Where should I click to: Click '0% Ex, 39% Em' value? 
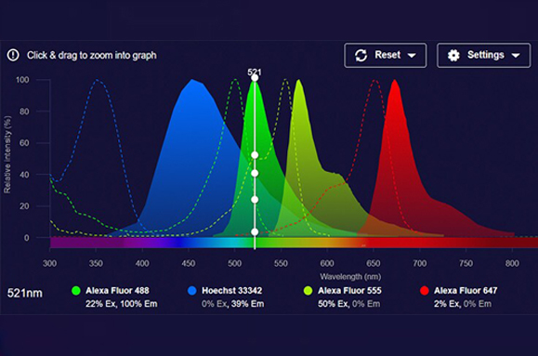click(233, 304)
